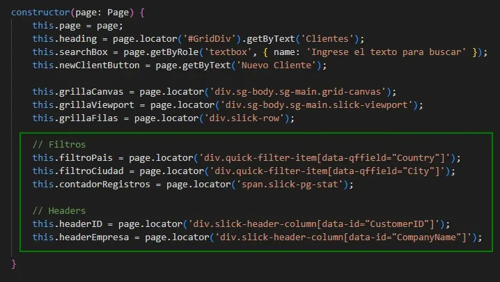Click the 'div.slick-row' selector string
The width and height of the screenshot is (500, 282).
click(x=244, y=118)
